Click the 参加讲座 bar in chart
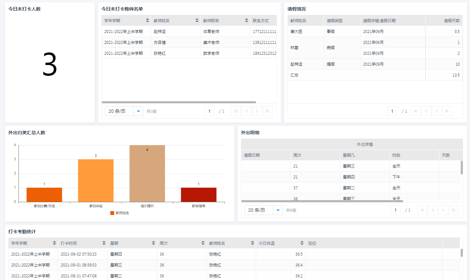This screenshot has height=280, width=470. [96, 180]
